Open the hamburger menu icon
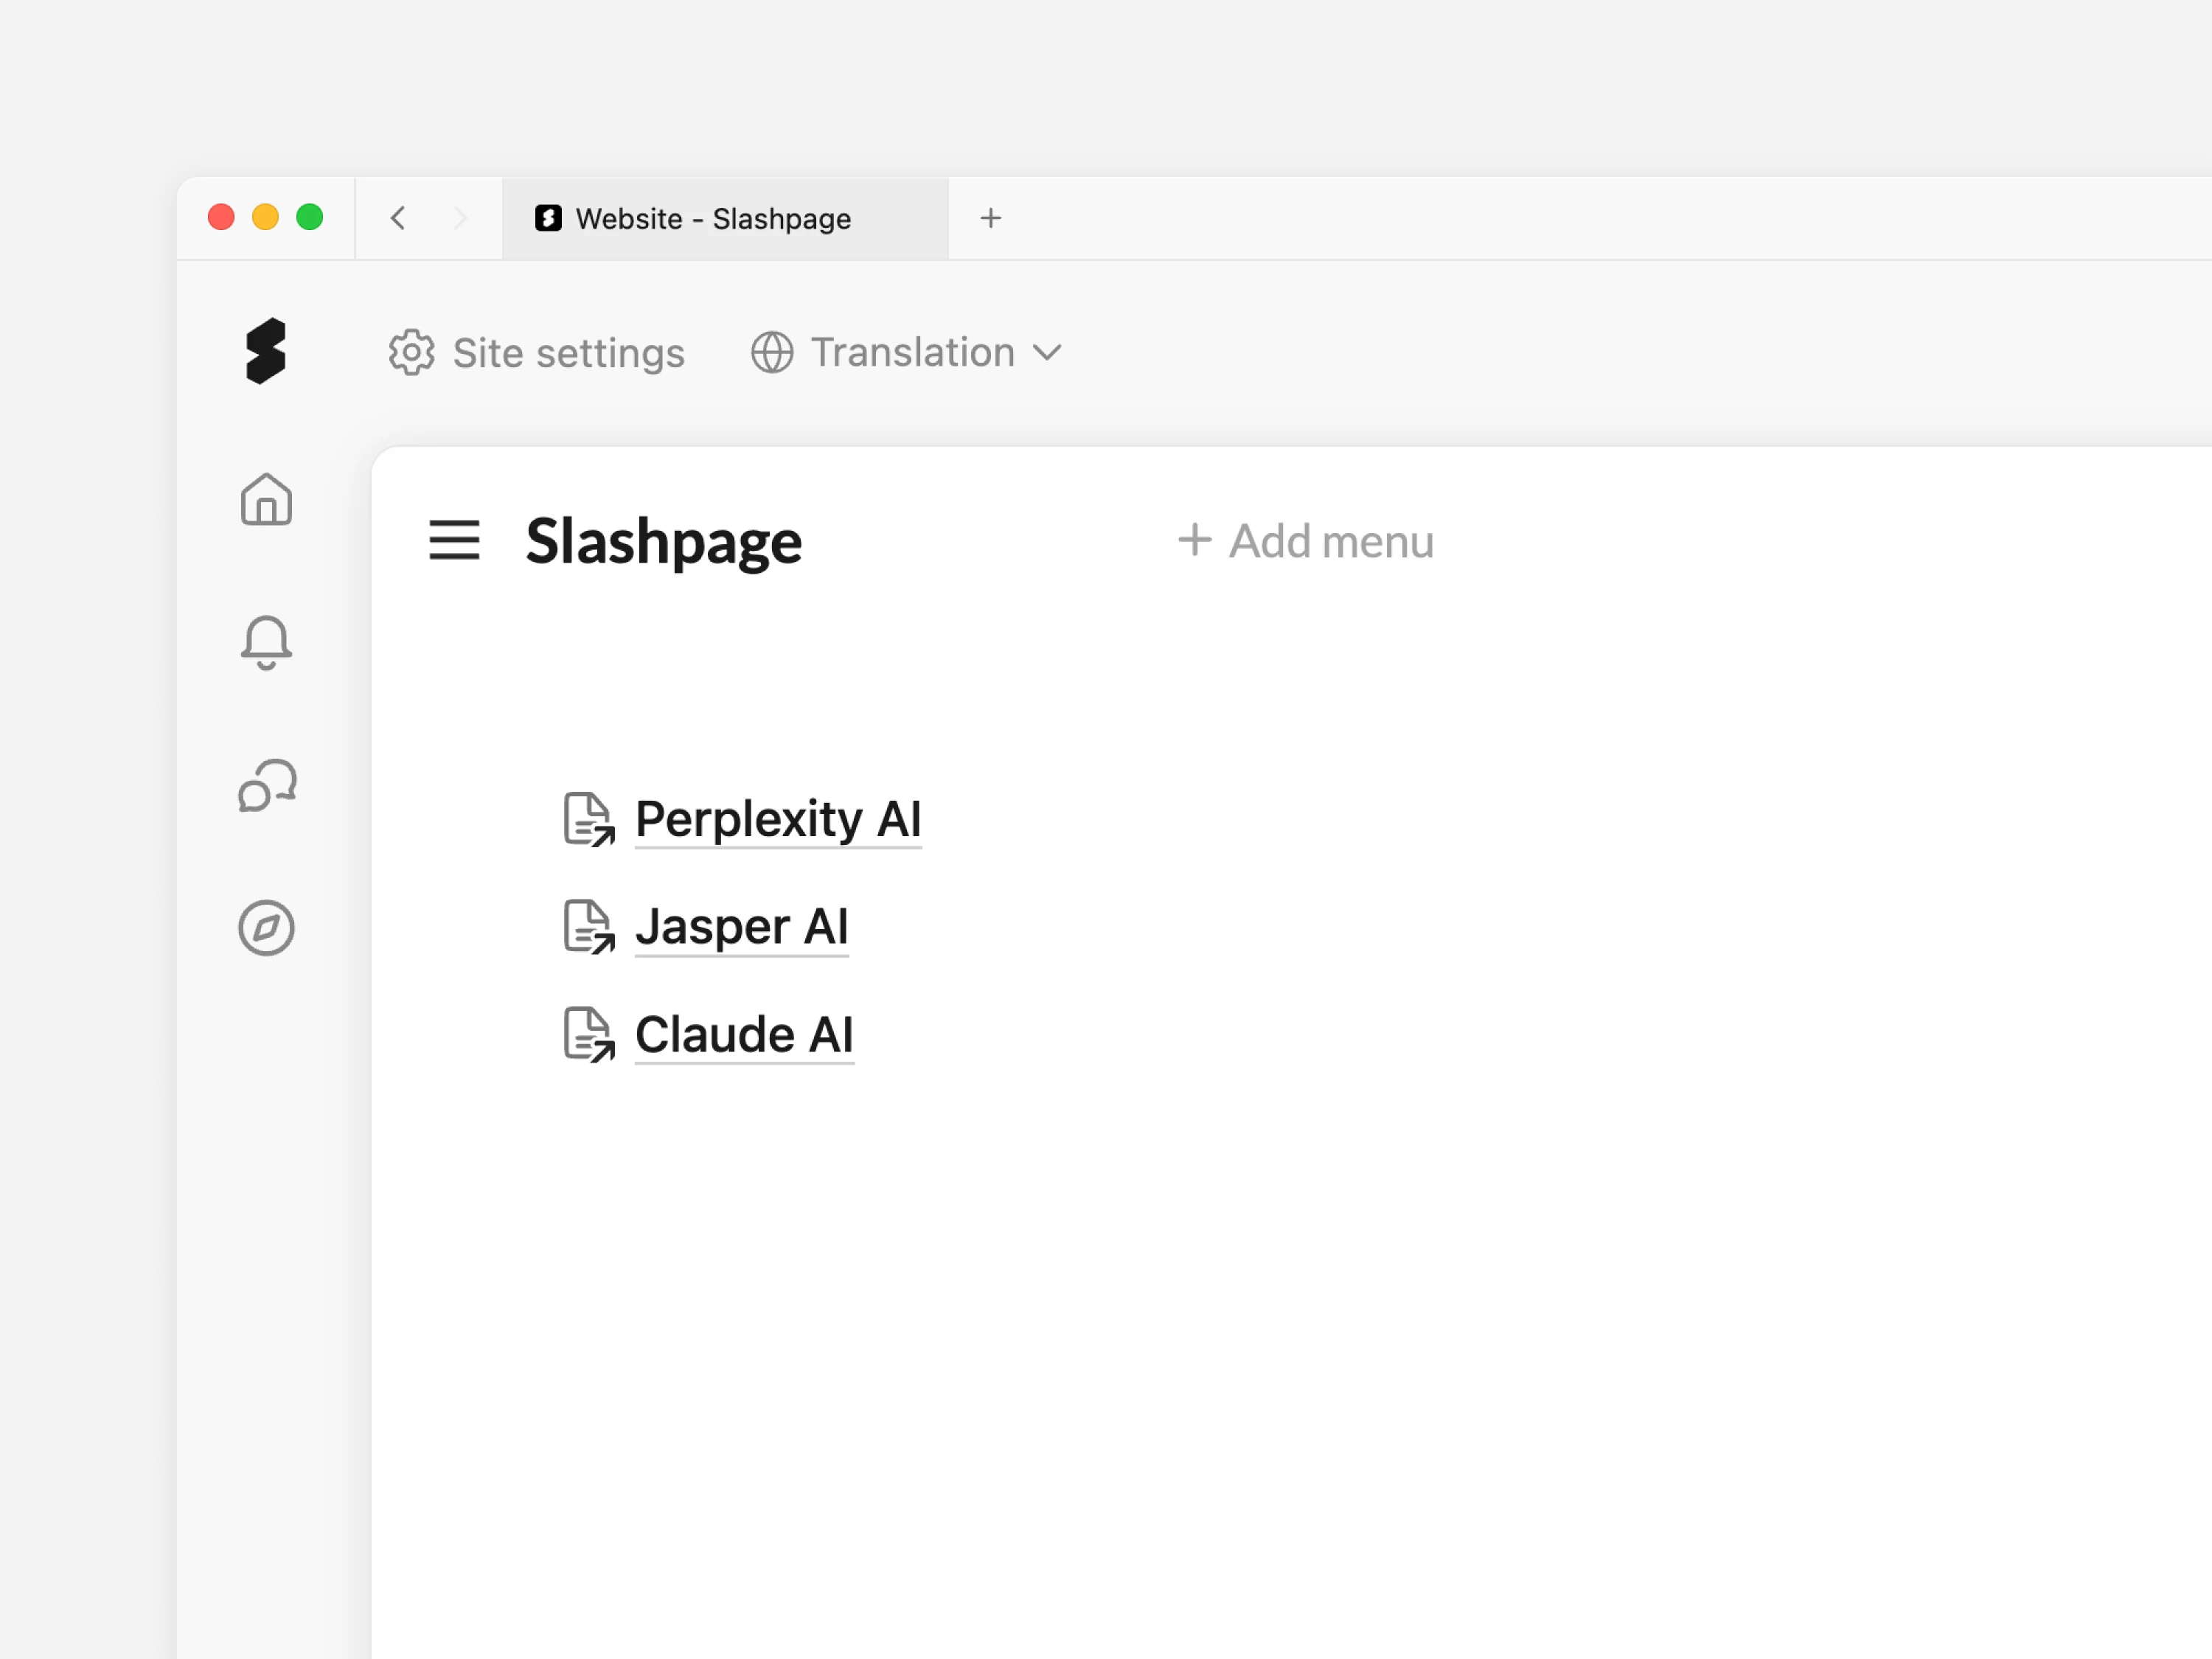This screenshot has height=1659, width=2212. [x=454, y=540]
